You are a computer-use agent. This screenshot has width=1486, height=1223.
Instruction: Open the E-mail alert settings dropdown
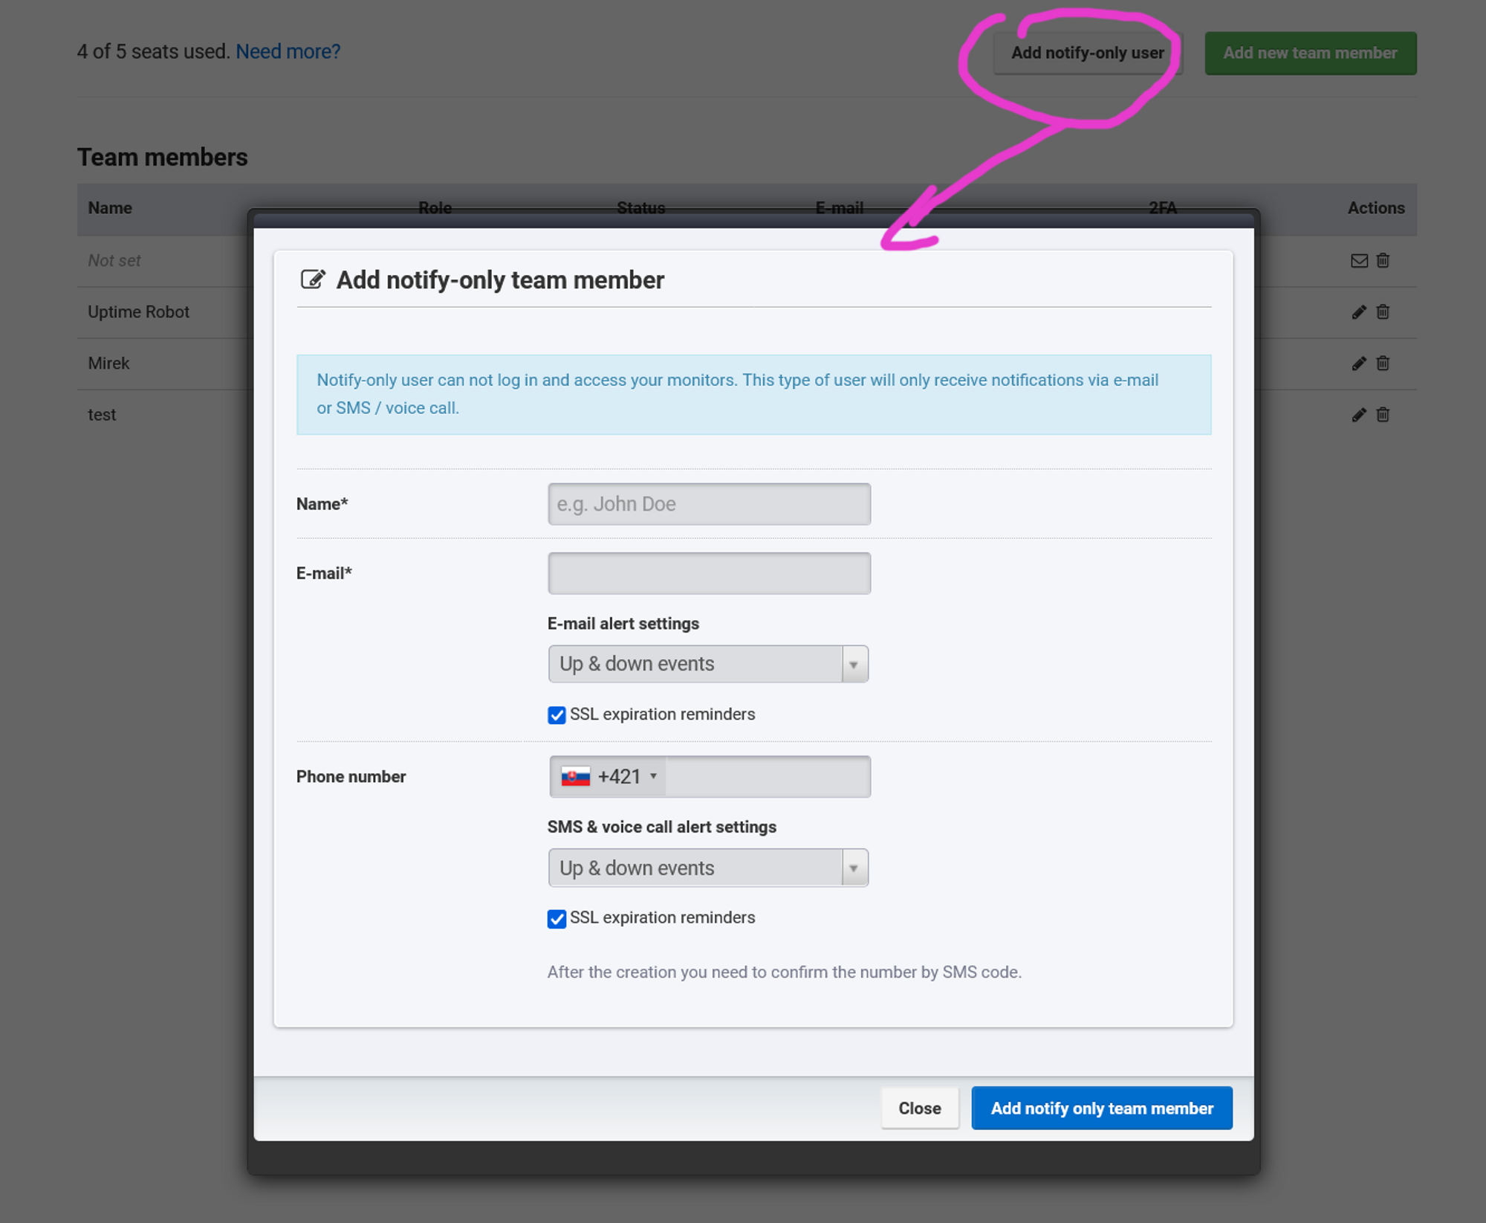point(708,663)
